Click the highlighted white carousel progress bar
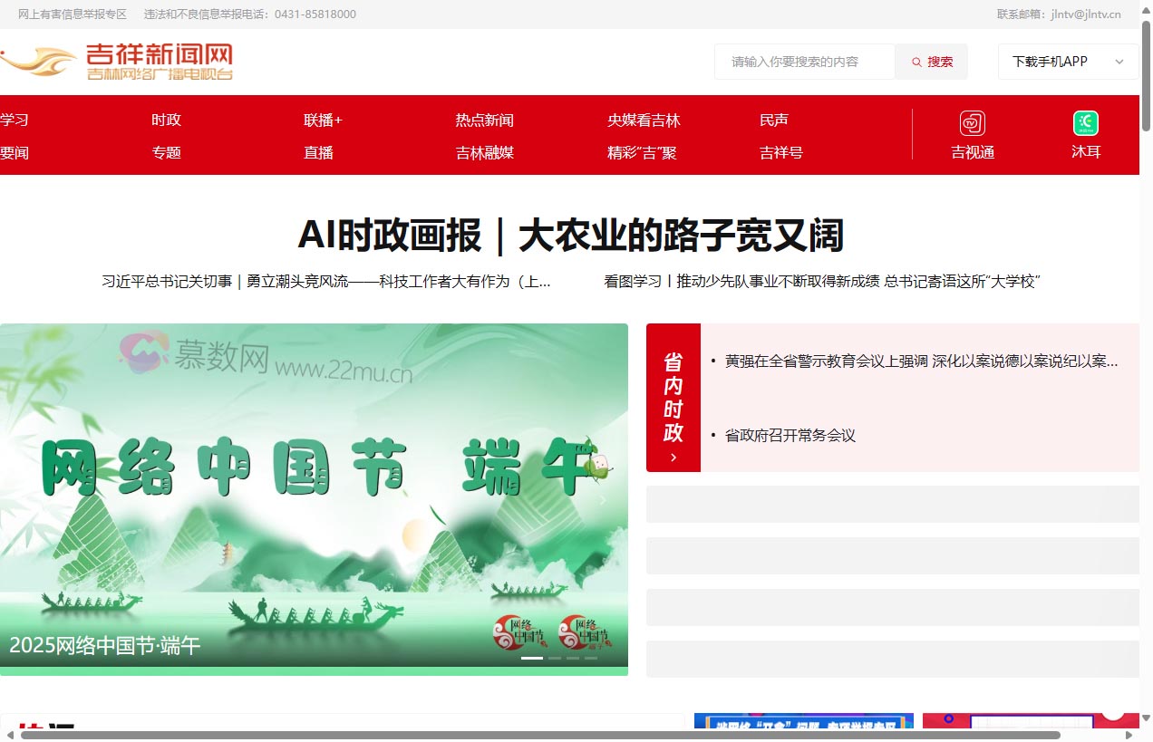 pyautogui.click(x=531, y=658)
